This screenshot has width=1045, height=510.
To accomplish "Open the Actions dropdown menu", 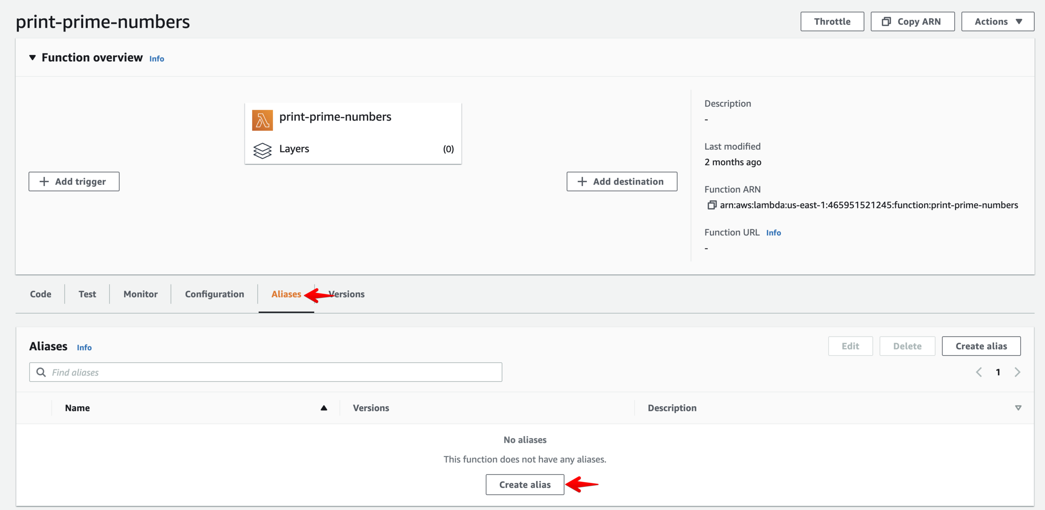I will tap(997, 22).
